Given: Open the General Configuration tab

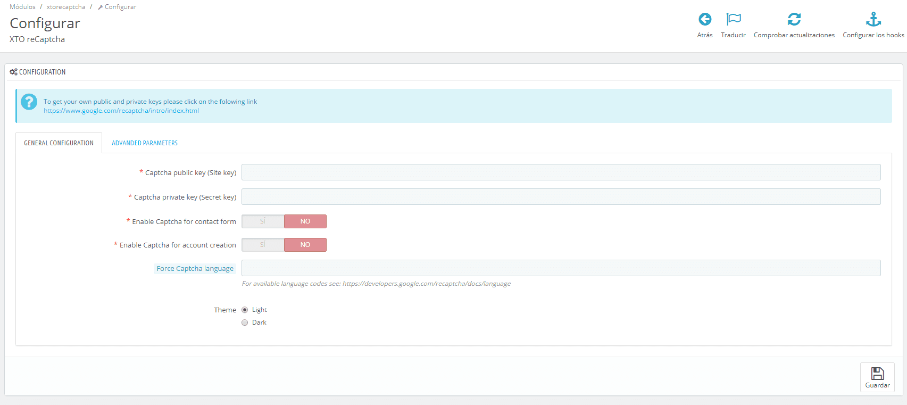Looking at the screenshot, I should [x=59, y=143].
